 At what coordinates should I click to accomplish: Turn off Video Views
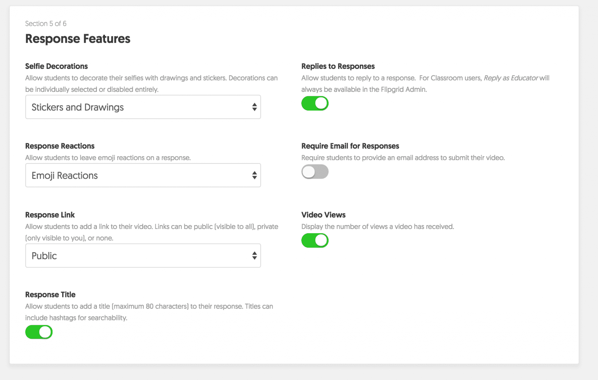[x=315, y=240]
